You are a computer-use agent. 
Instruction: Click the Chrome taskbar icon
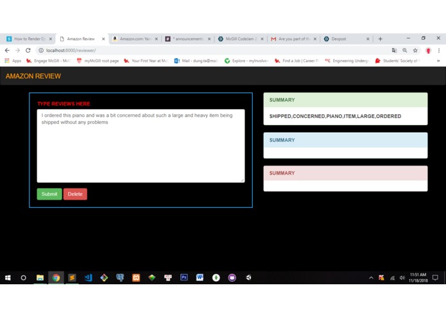pos(56,278)
